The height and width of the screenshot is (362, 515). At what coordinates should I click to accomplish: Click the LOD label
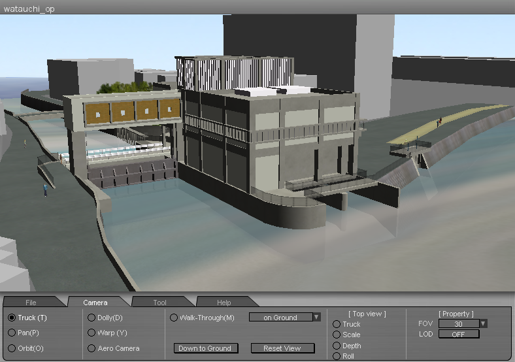click(x=425, y=334)
